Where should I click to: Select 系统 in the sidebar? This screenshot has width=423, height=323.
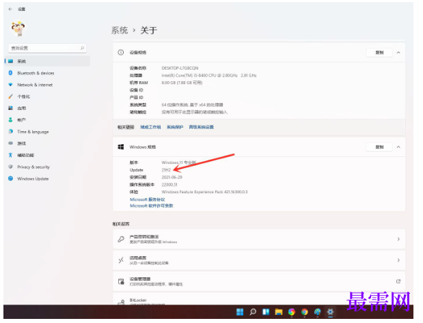click(47, 61)
